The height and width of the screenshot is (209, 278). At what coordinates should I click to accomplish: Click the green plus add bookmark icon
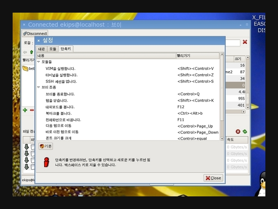[25, 110]
